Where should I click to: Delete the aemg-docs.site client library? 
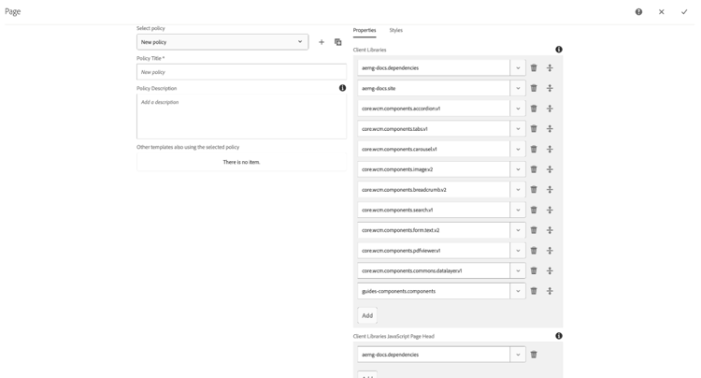(x=534, y=88)
